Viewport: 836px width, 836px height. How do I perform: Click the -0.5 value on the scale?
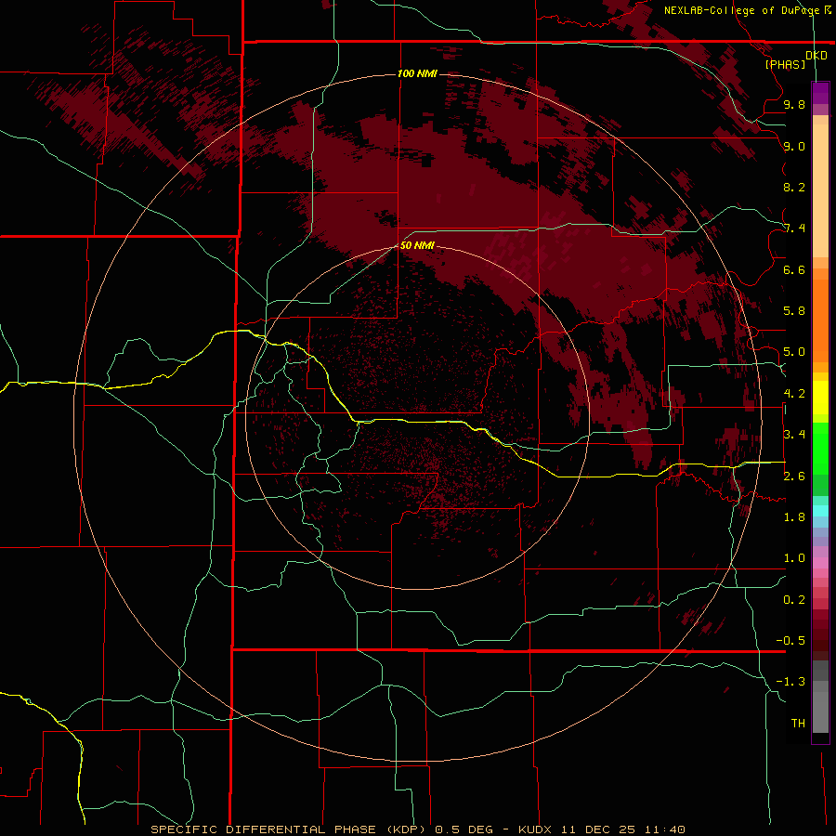pos(790,641)
